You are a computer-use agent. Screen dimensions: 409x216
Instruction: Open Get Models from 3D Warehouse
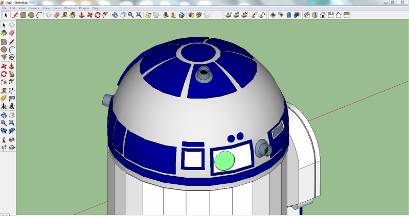(x=191, y=15)
